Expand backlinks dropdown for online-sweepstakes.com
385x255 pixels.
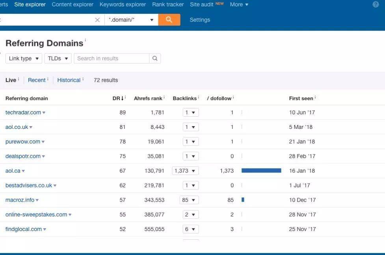pos(191,215)
